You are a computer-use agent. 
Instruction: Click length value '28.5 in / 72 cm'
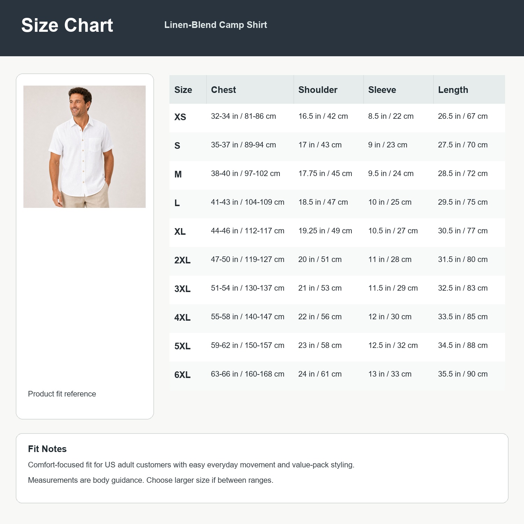tap(463, 174)
